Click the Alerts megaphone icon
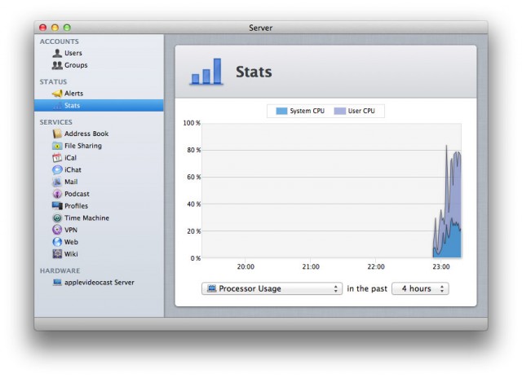 [x=57, y=94]
